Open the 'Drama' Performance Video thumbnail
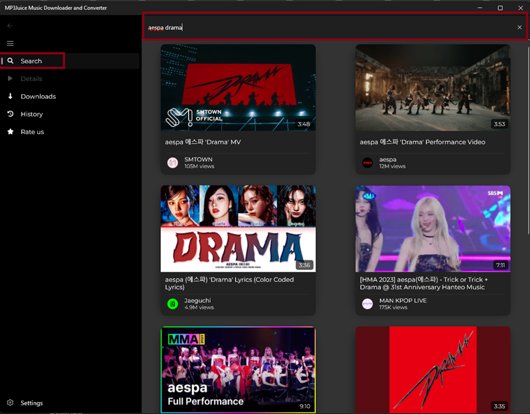Viewport: 530px width, 414px height. pos(433,87)
